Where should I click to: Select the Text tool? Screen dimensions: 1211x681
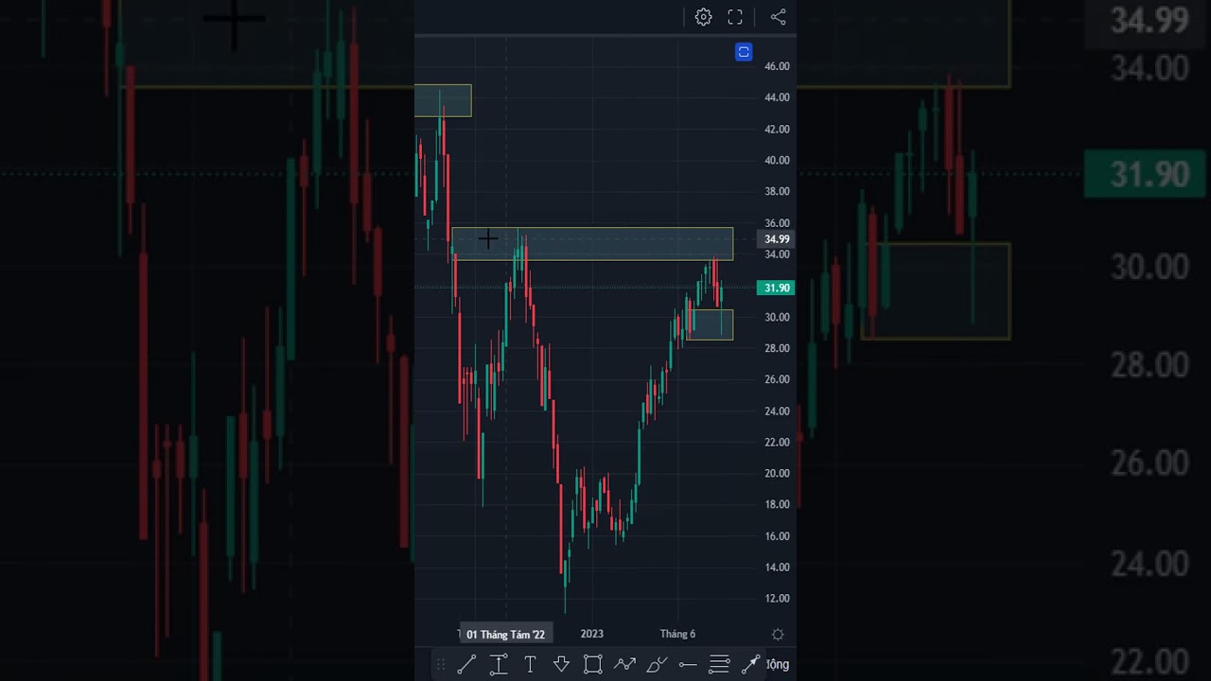point(530,665)
